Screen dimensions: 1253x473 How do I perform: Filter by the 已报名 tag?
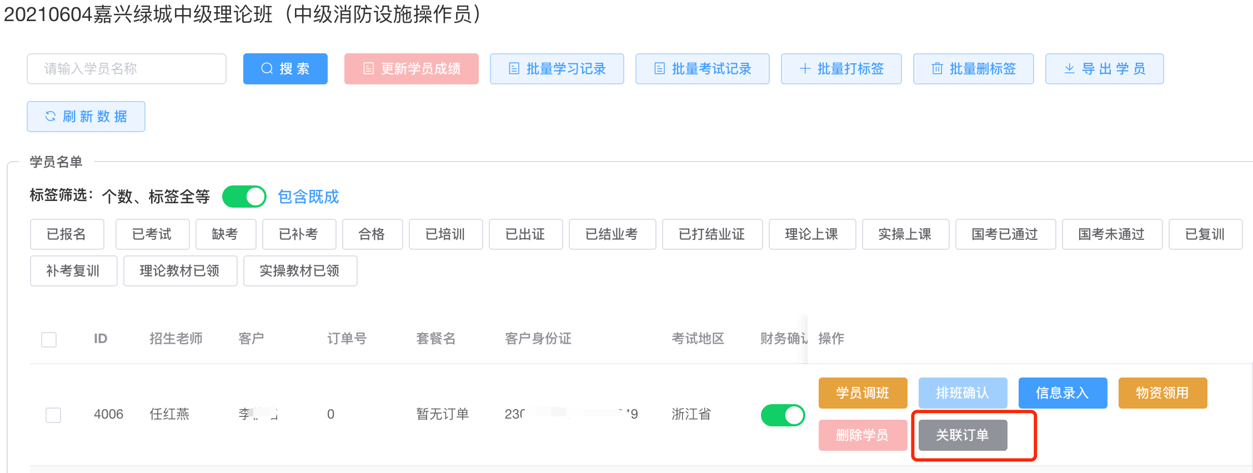67,234
